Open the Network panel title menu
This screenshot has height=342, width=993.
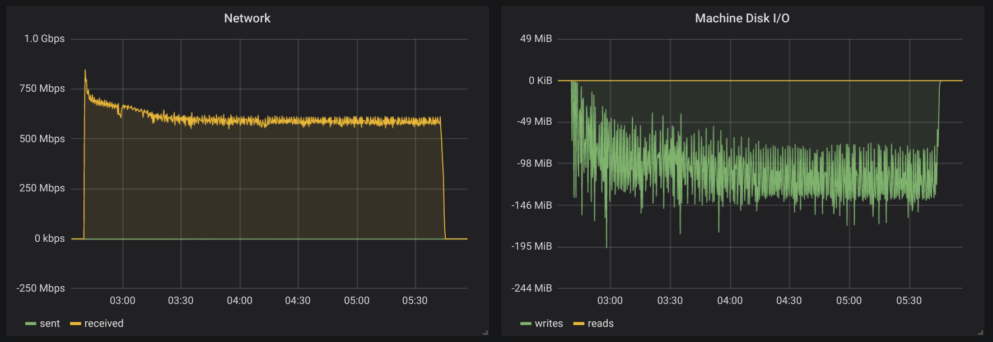pyautogui.click(x=247, y=18)
